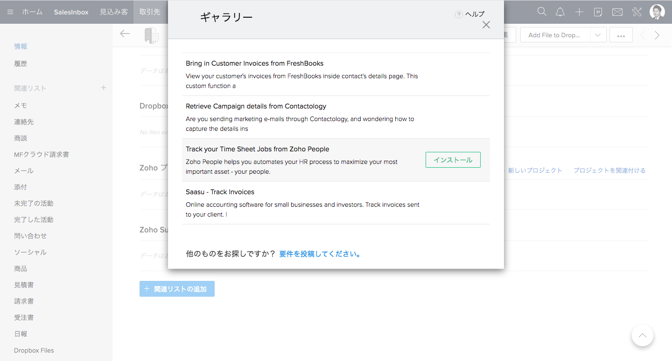
Task: Open the calendar icon
Action: (x=598, y=12)
